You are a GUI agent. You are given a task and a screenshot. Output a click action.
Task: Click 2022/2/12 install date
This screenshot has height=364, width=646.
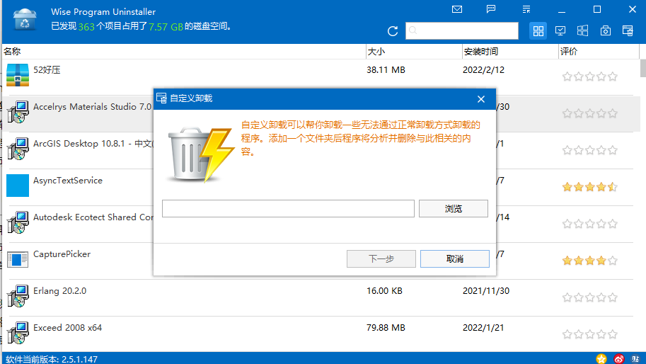coord(484,70)
